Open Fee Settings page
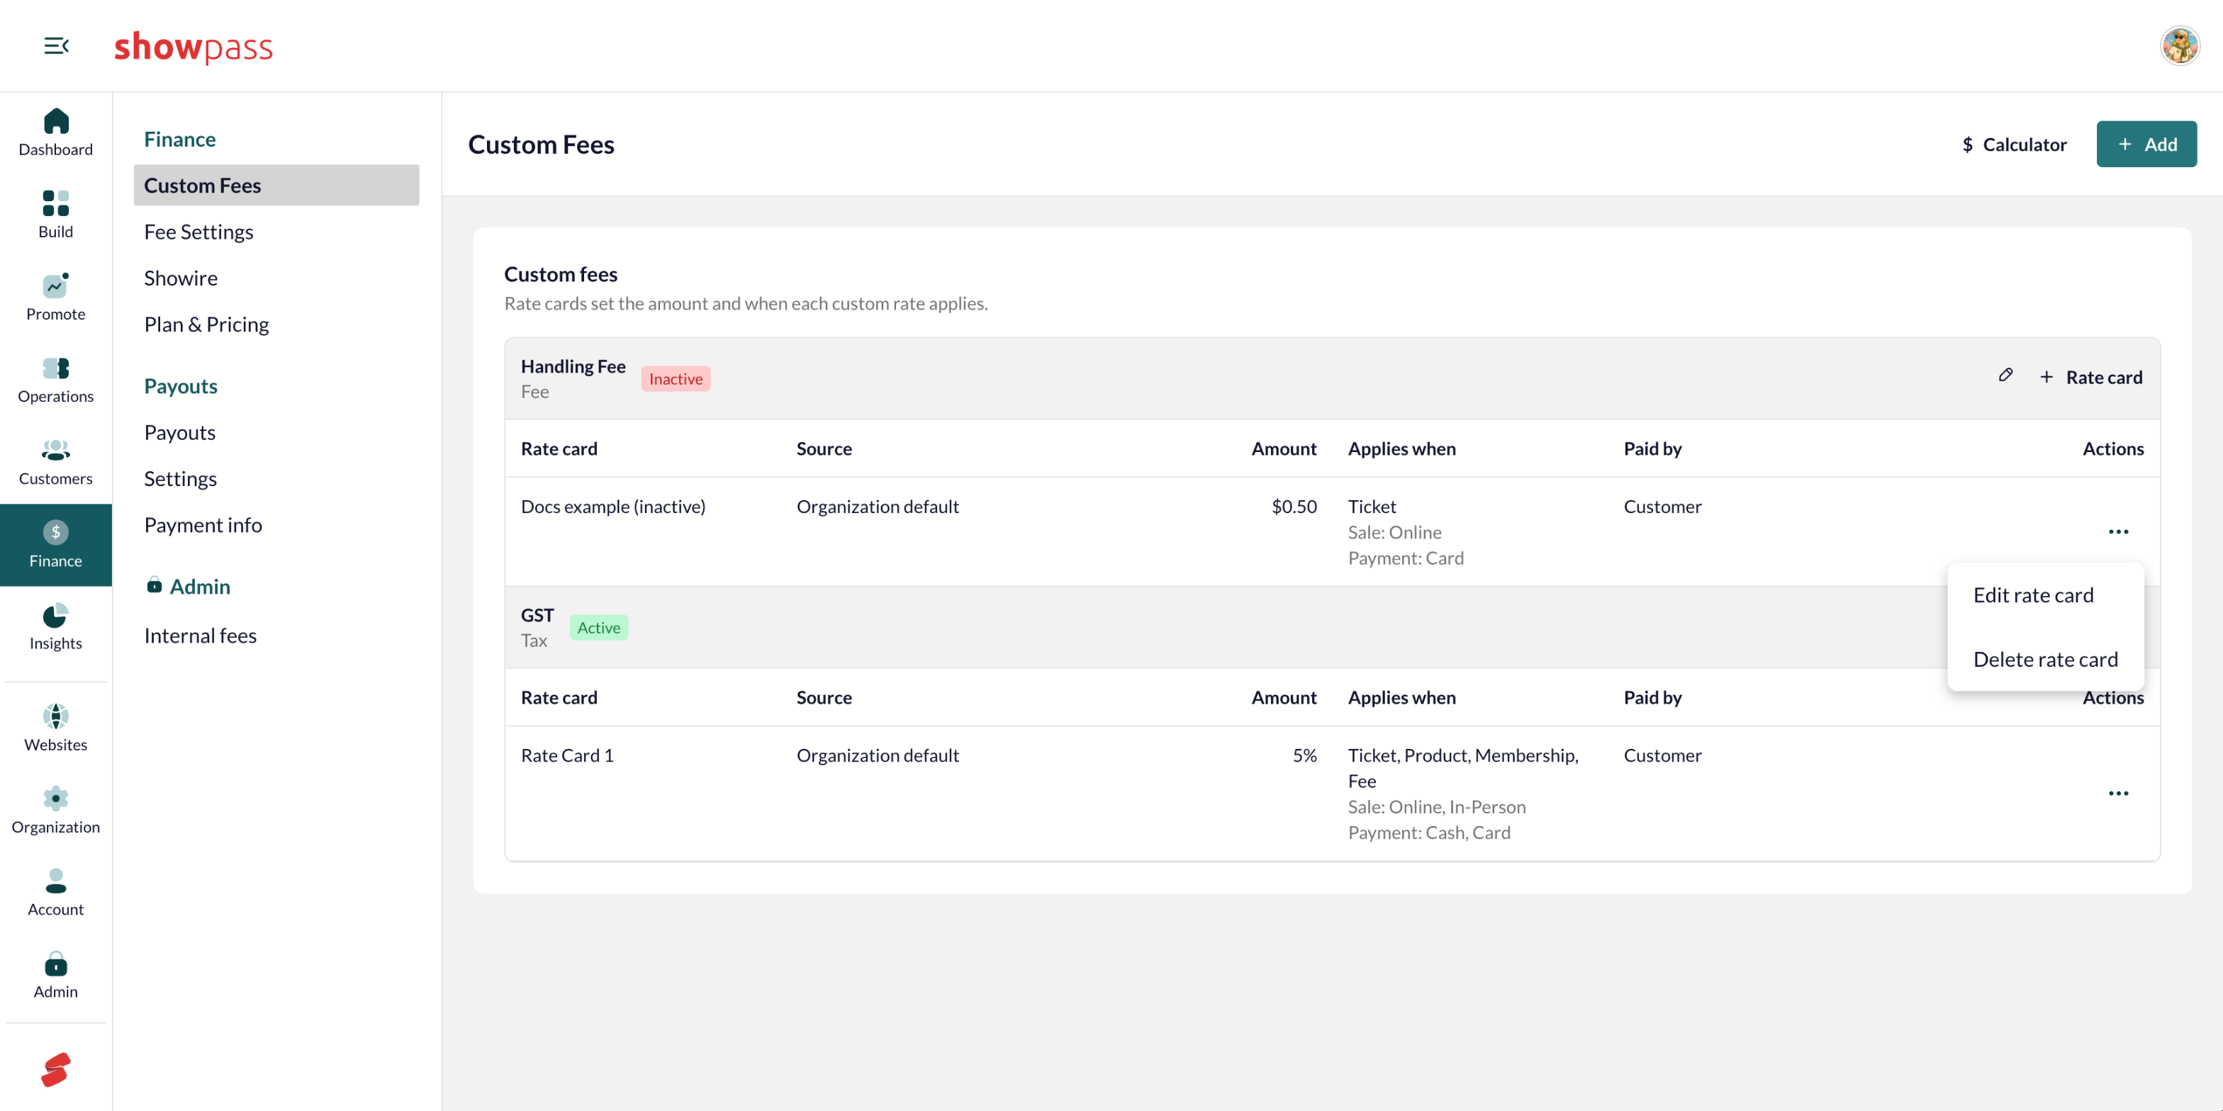 [198, 232]
